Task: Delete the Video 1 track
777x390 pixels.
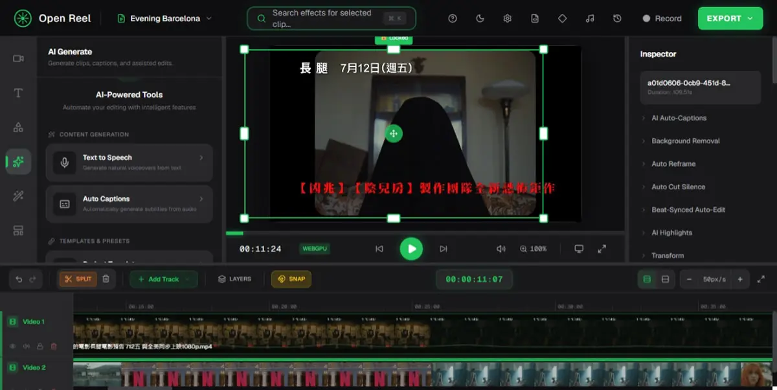Action: tap(54, 347)
